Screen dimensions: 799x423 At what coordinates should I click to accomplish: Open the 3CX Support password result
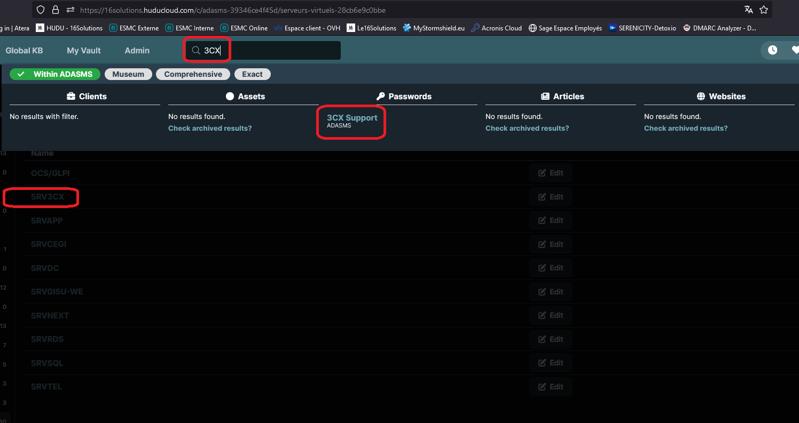point(352,118)
